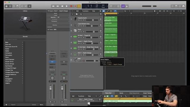Image resolution: width=190 pixels, height=107 pixels.
Task: Click the Delete button in Library
Action: (34, 105)
